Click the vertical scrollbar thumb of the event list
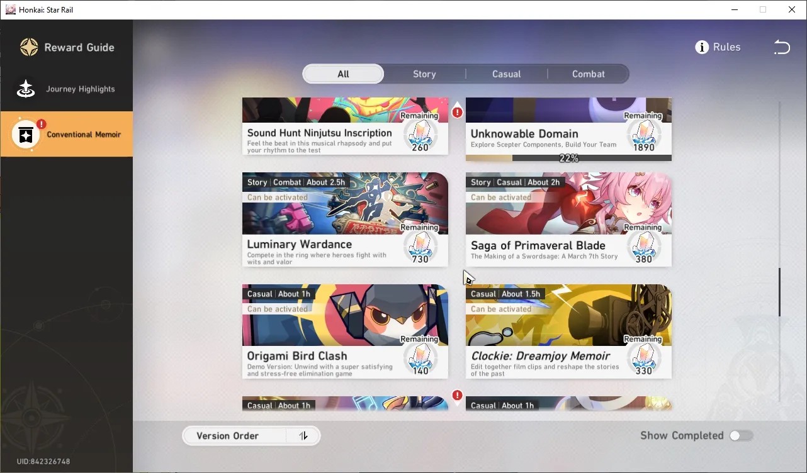This screenshot has width=807, height=473. point(779,292)
